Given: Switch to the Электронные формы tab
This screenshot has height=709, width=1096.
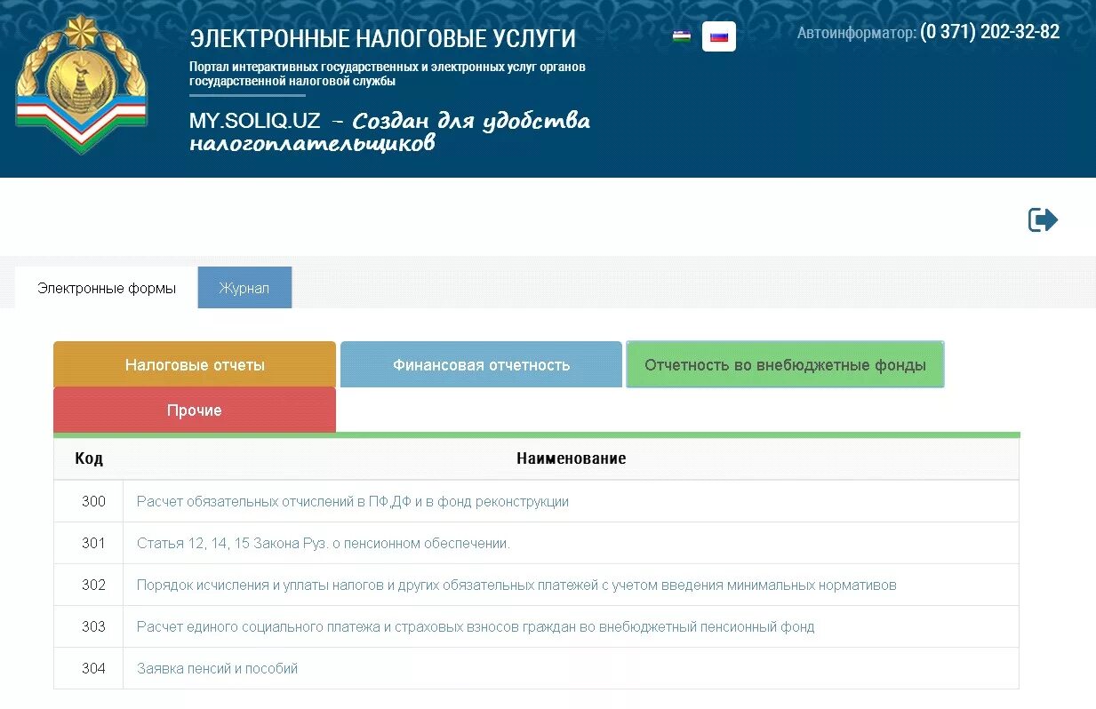Looking at the screenshot, I should (x=107, y=287).
